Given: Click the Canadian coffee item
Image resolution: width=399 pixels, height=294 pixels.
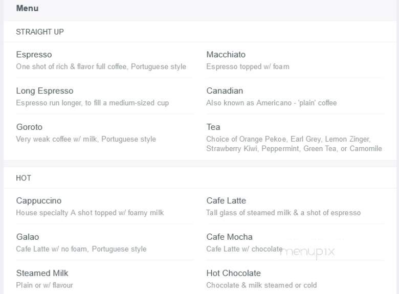Looking at the screenshot, I should 225,91.
